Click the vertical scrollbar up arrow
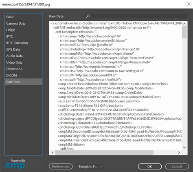 point(184,24)
